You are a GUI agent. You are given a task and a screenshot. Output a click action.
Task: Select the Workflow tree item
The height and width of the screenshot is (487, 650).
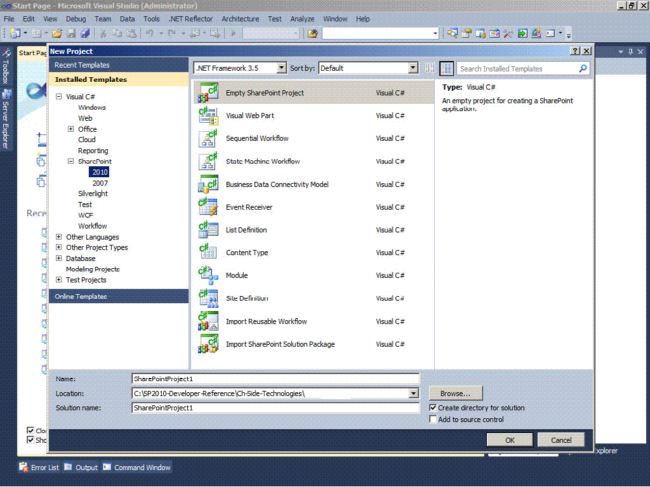pos(92,226)
